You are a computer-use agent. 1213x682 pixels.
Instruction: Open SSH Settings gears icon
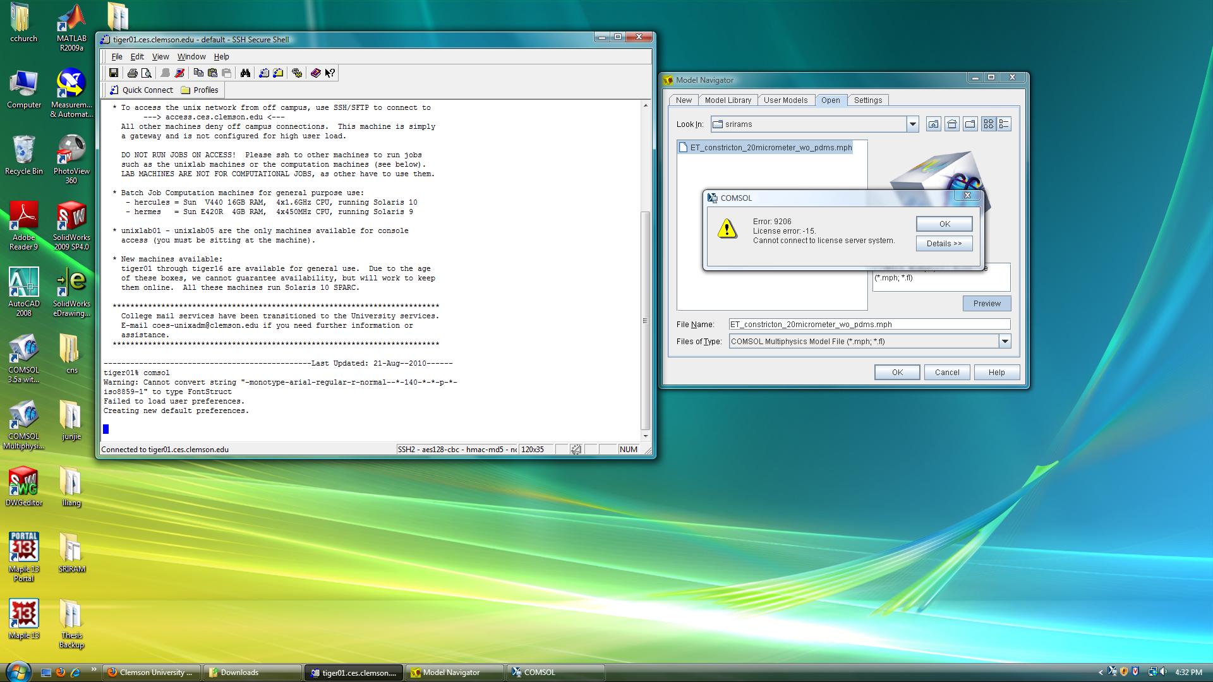pos(297,73)
